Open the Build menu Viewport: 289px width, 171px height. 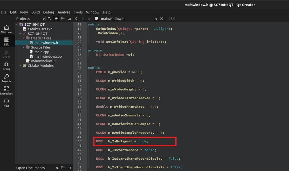click(x=35, y=12)
